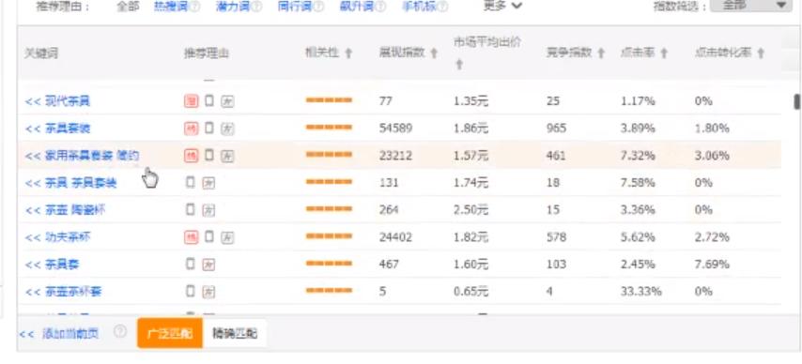Click red 热 badge in 家用茶具套装 简约 row
The width and height of the screenshot is (802, 364).
tap(192, 156)
